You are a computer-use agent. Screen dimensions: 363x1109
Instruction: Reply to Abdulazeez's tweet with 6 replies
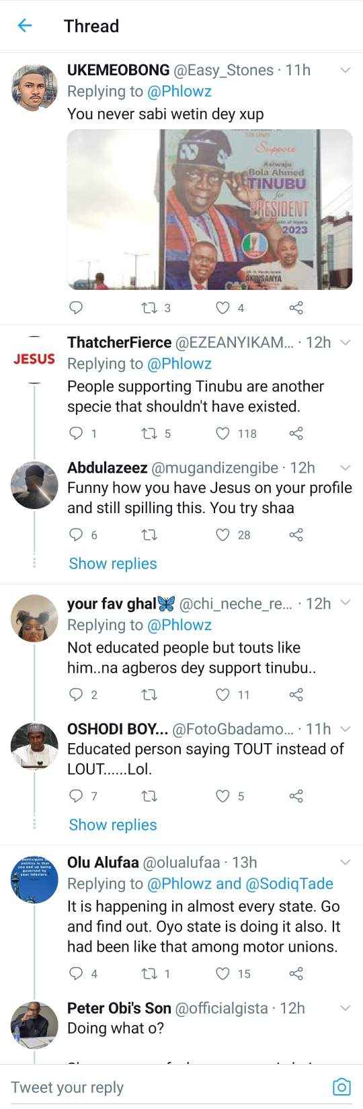(76, 535)
